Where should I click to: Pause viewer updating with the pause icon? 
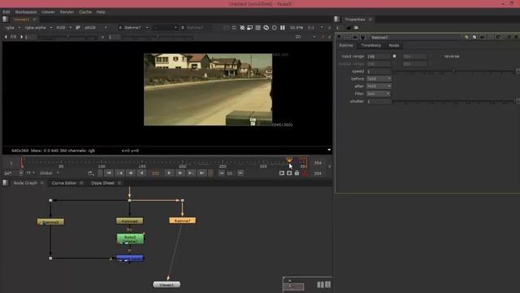[283, 28]
